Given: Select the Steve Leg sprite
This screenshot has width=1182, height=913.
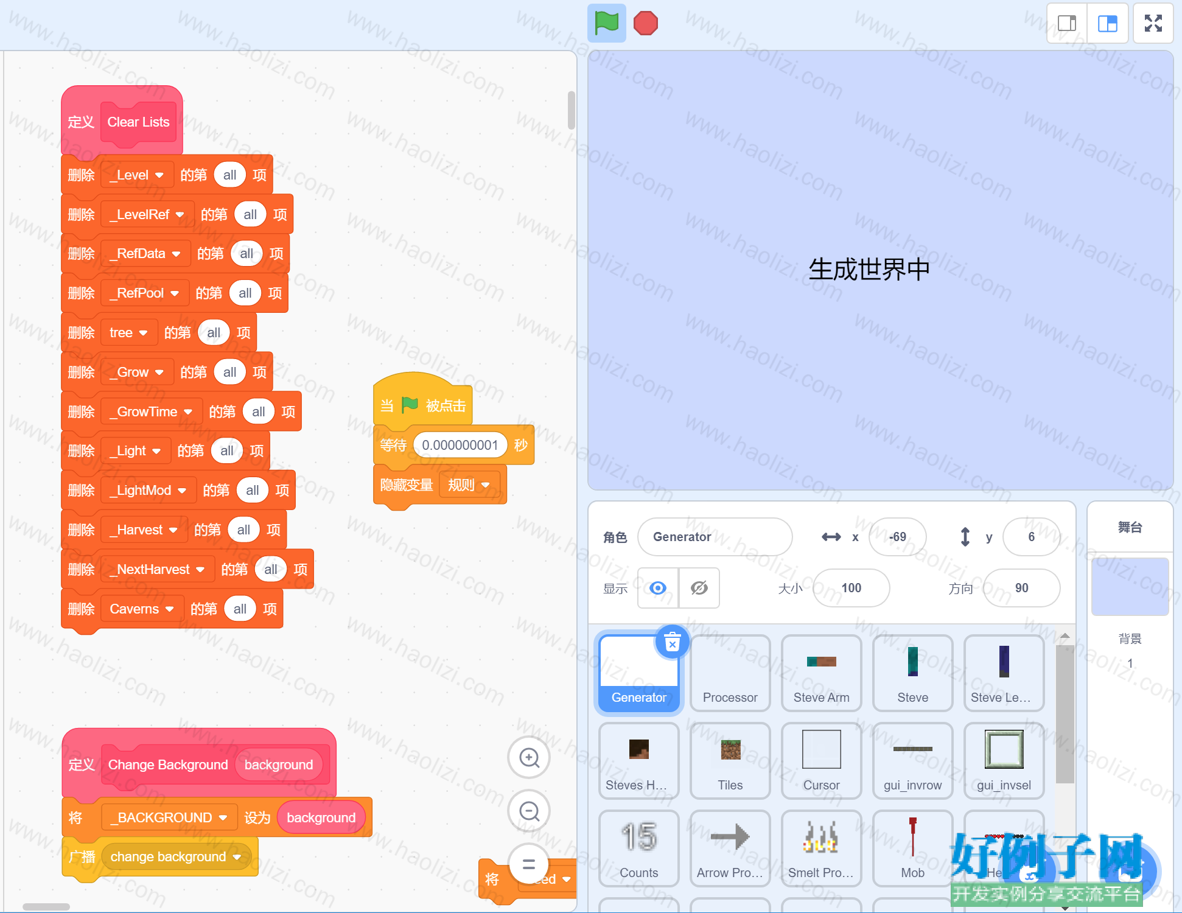Looking at the screenshot, I should tap(1004, 673).
